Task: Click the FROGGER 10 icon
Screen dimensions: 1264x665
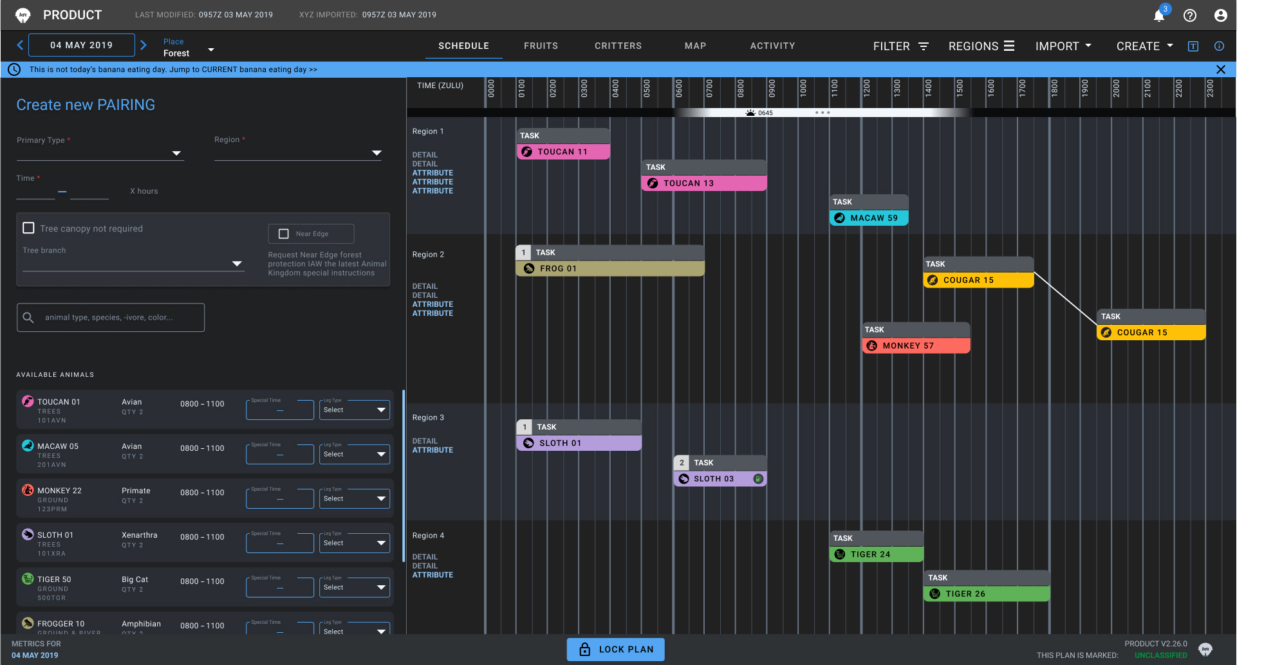Action: click(28, 623)
